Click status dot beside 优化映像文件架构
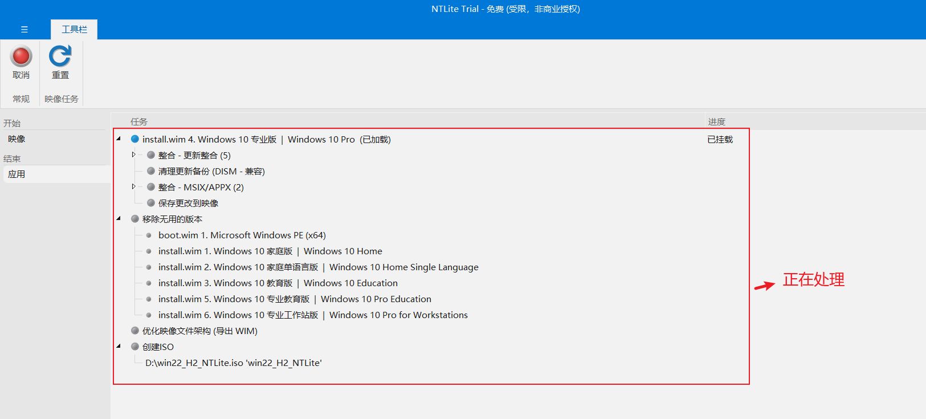Viewport: 926px width, 419px height. tap(135, 331)
